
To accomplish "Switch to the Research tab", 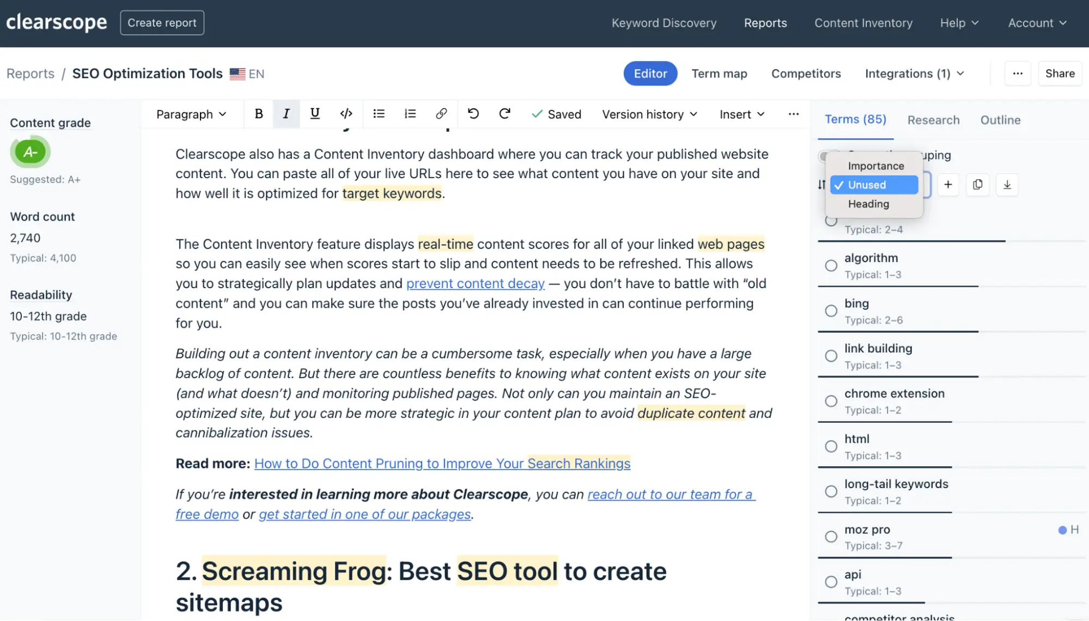I will coord(933,119).
